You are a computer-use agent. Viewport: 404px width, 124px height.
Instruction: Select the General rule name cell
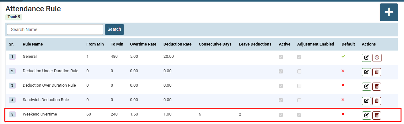pyautogui.click(x=30, y=57)
